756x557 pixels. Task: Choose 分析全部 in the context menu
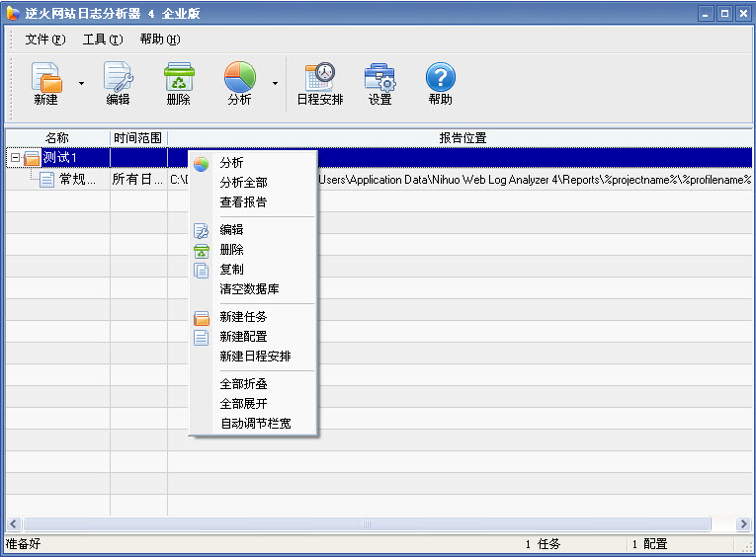tap(243, 183)
